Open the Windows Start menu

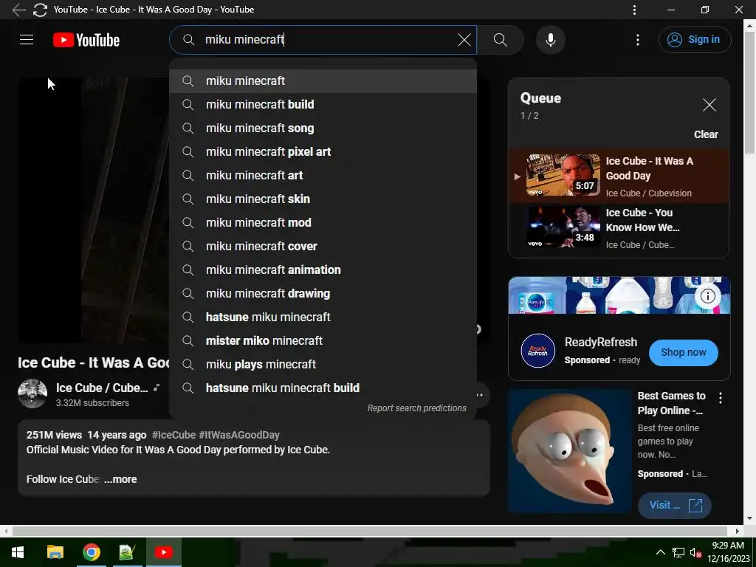18,552
